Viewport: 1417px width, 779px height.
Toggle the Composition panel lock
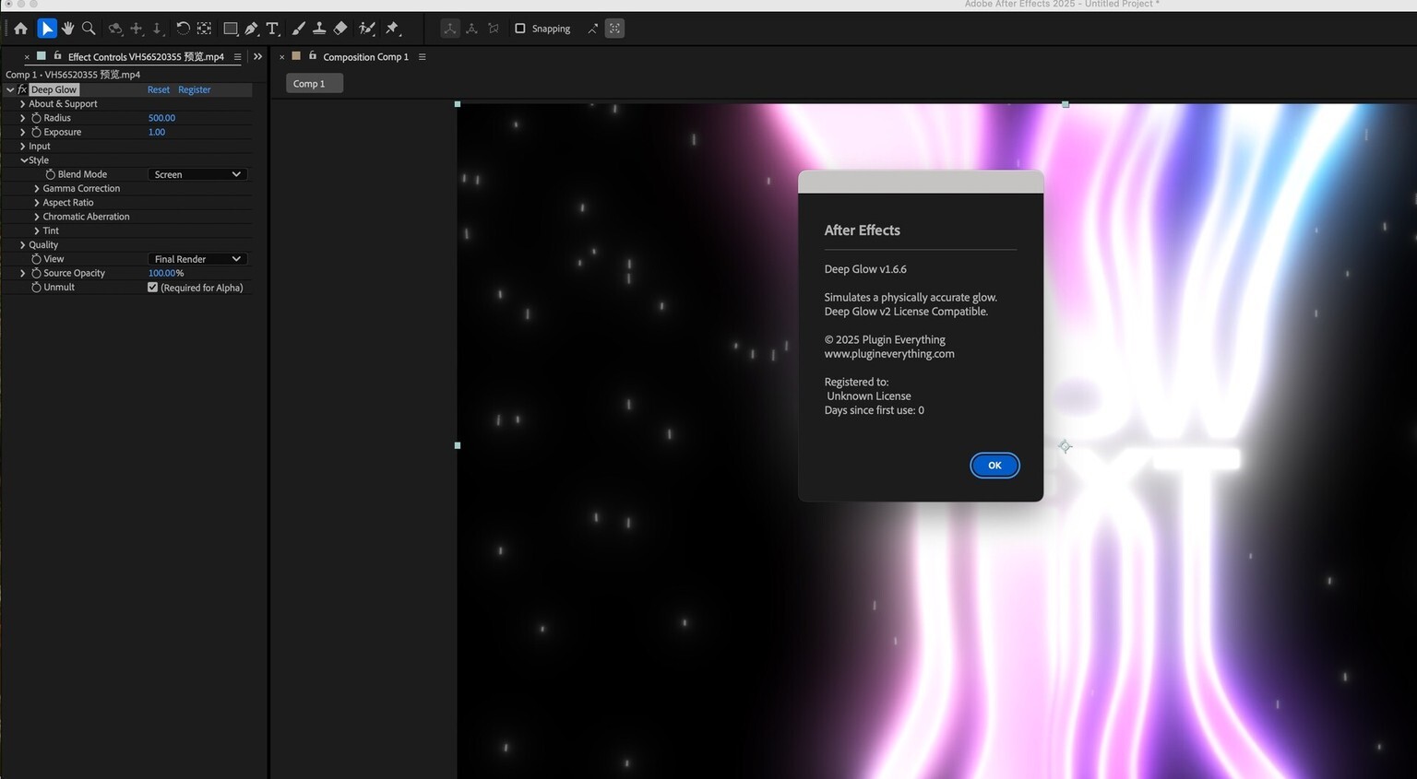click(312, 55)
